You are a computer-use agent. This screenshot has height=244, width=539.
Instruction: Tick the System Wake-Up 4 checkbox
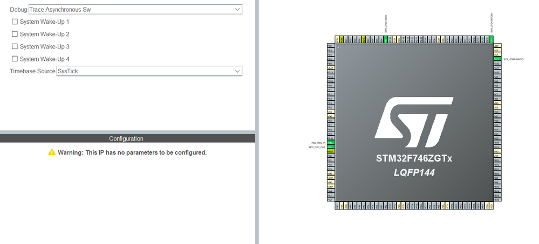point(15,59)
